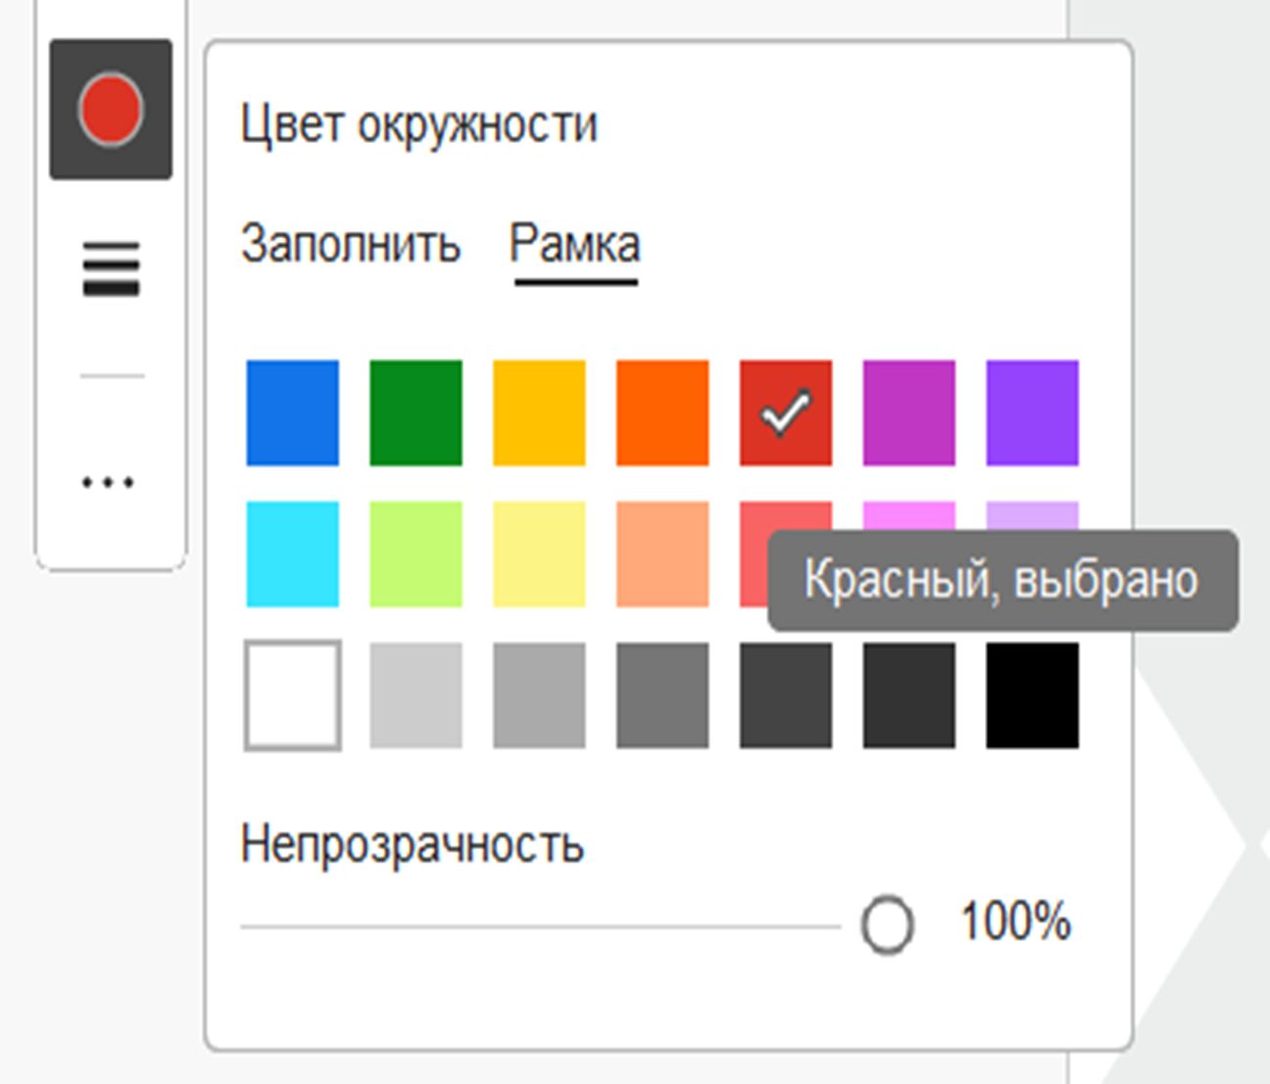Select the purple color swatch
Screen dimensions: 1270x1084
(1030, 412)
